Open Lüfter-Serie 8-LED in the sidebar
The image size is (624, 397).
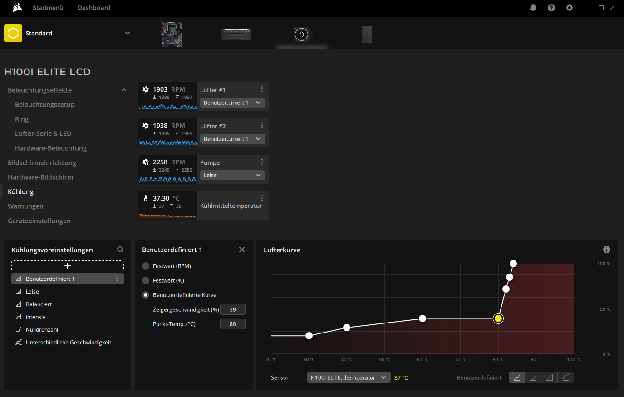tap(43, 134)
